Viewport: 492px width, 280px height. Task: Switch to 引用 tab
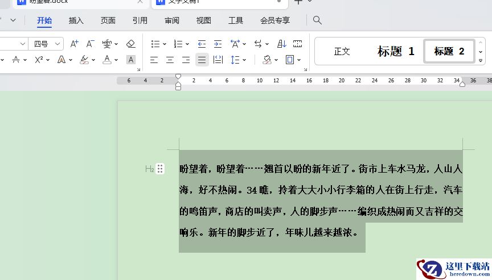tap(140, 20)
